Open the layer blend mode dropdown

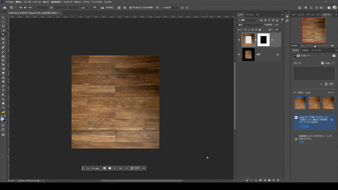coord(250,25)
